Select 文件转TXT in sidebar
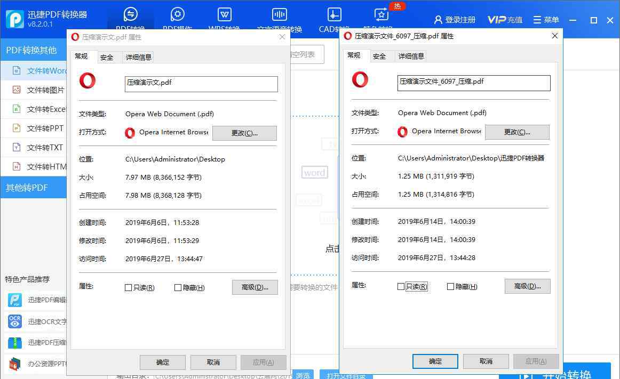This screenshot has width=620, height=379. (x=34, y=148)
